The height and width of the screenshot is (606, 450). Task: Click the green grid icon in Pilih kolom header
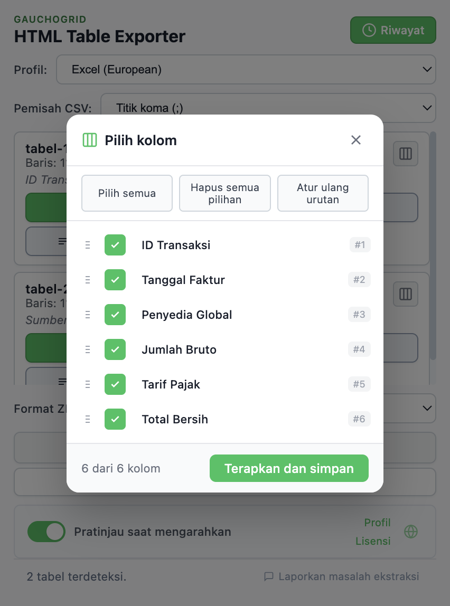click(90, 140)
